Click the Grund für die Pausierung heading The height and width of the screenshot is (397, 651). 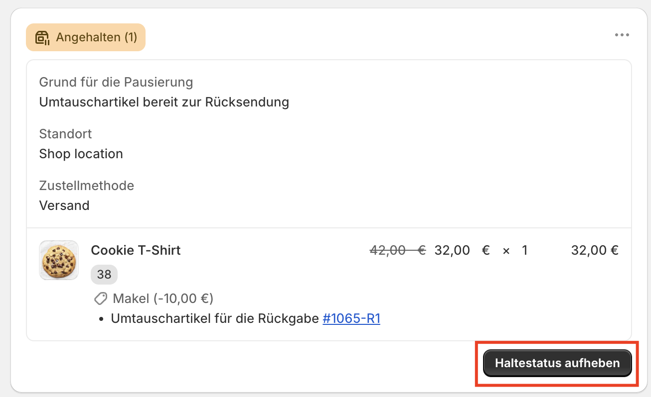[116, 82]
